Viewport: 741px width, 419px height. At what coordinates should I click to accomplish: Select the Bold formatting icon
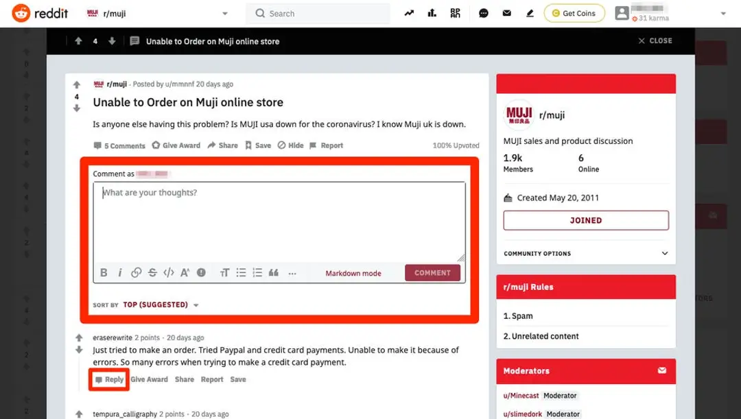point(104,272)
